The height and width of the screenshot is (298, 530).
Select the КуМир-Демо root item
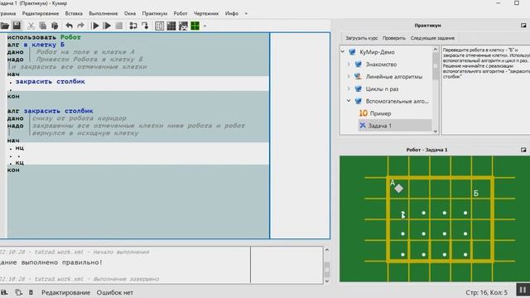(x=378, y=52)
